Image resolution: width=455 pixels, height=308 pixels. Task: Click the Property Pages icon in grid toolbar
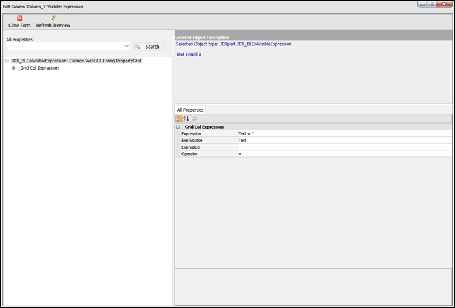coord(194,119)
